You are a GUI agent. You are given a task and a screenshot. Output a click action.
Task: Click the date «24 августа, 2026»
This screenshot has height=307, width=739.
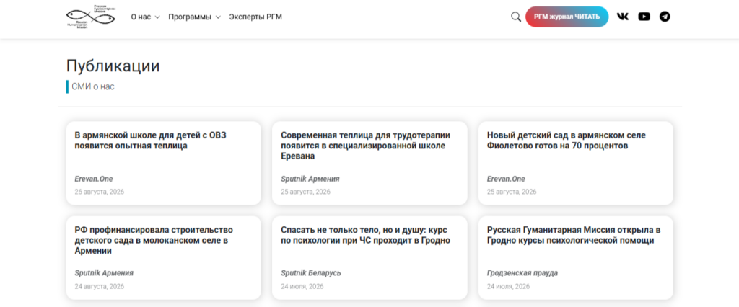tap(100, 286)
